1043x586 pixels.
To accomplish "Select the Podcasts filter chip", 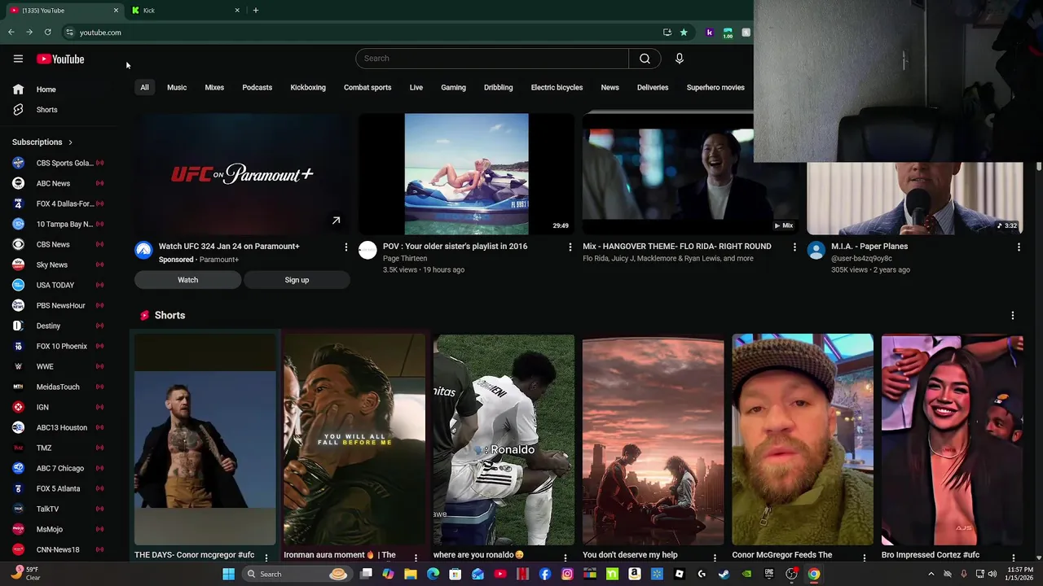I will (257, 87).
